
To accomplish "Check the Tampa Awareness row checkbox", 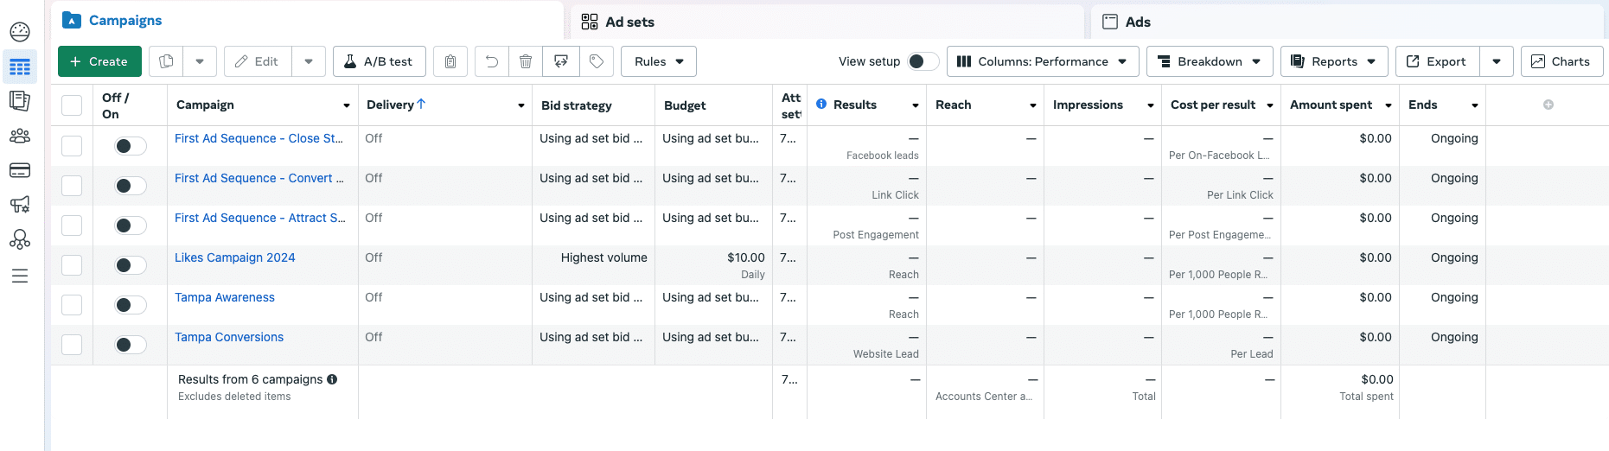I will [x=72, y=305].
